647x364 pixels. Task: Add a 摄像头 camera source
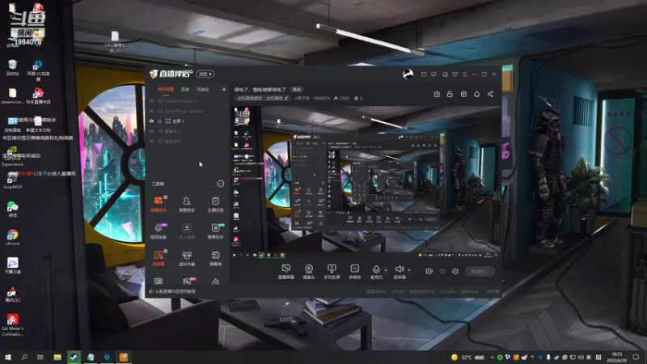(309, 272)
